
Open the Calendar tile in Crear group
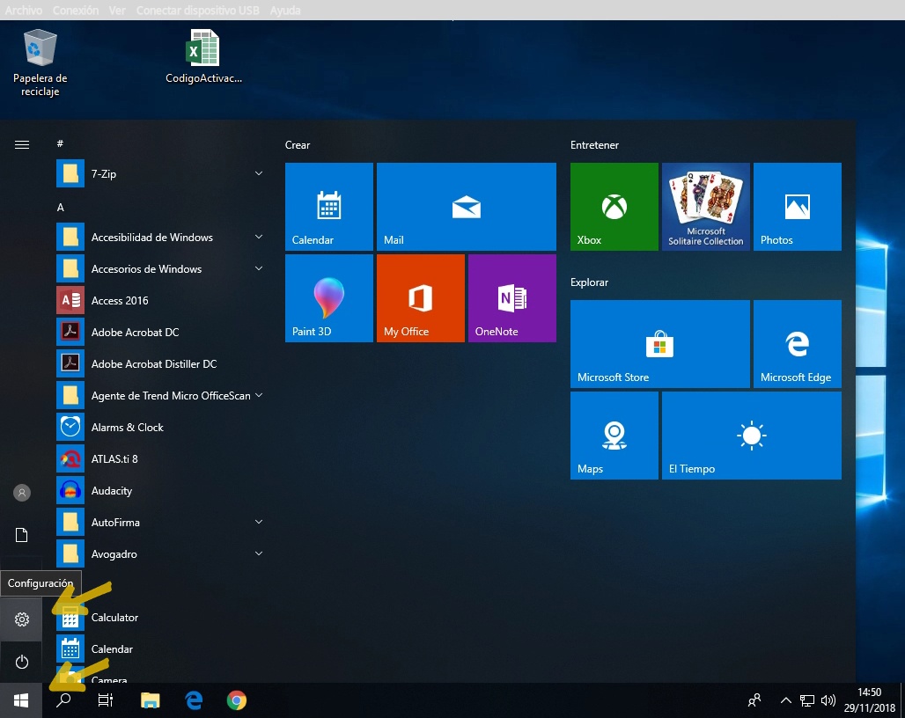(x=329, y=207)
